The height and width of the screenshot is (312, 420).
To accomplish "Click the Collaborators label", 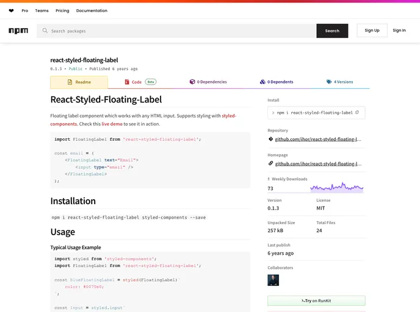I will 280,268.
